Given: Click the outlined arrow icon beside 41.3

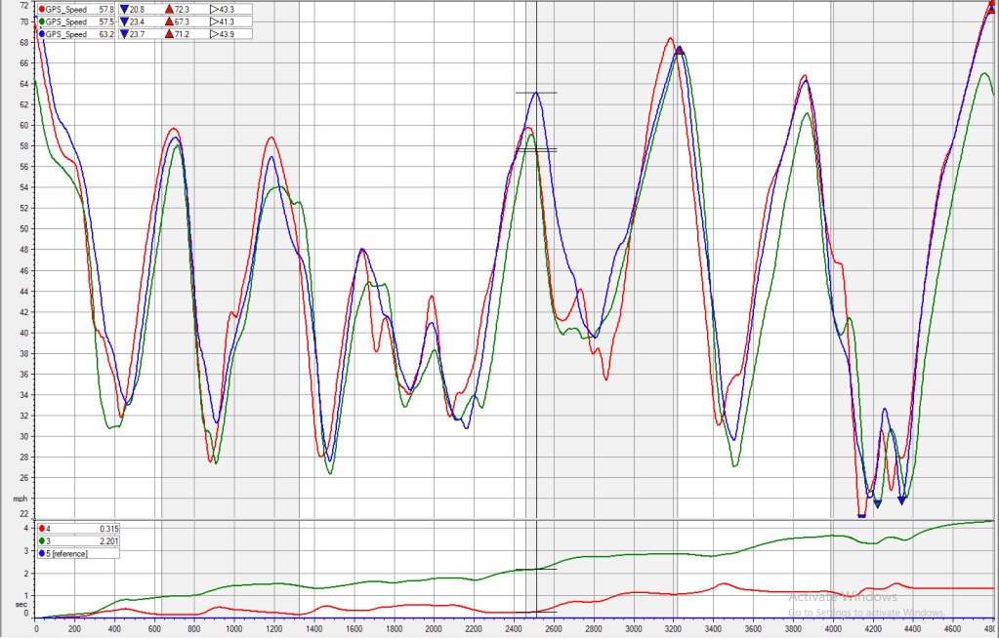Looking at the screenshot, I should coord(214,21).
